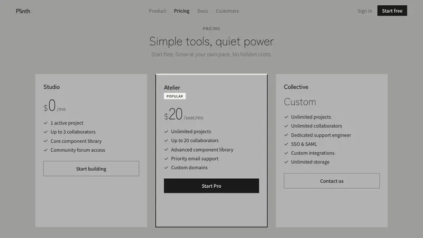423x238 pixels.
Task: Click the Start Pro button
Action: [211, 186]
